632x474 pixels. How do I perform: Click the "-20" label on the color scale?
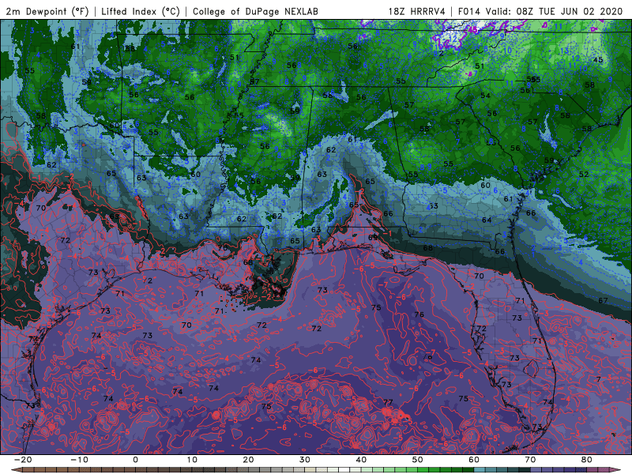(x=23, y=460)
